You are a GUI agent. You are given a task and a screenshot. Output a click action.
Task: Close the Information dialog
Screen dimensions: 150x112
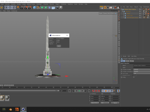[x=67, y=35]
